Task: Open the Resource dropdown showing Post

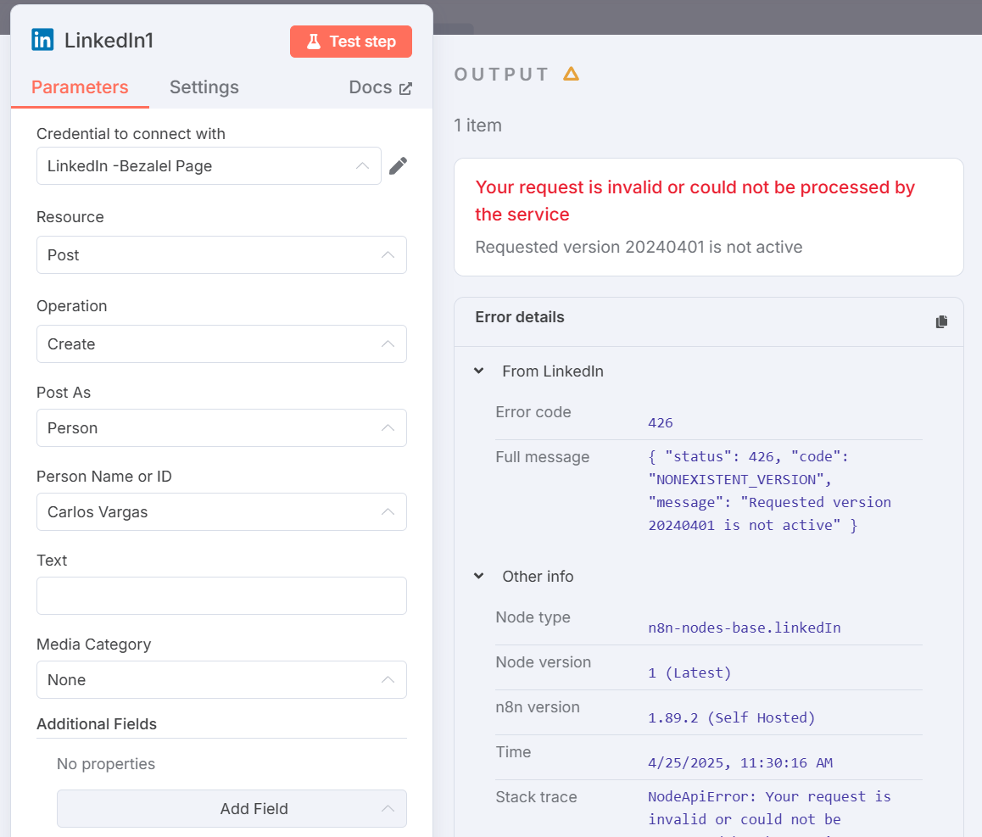Action: coord(221,255)
